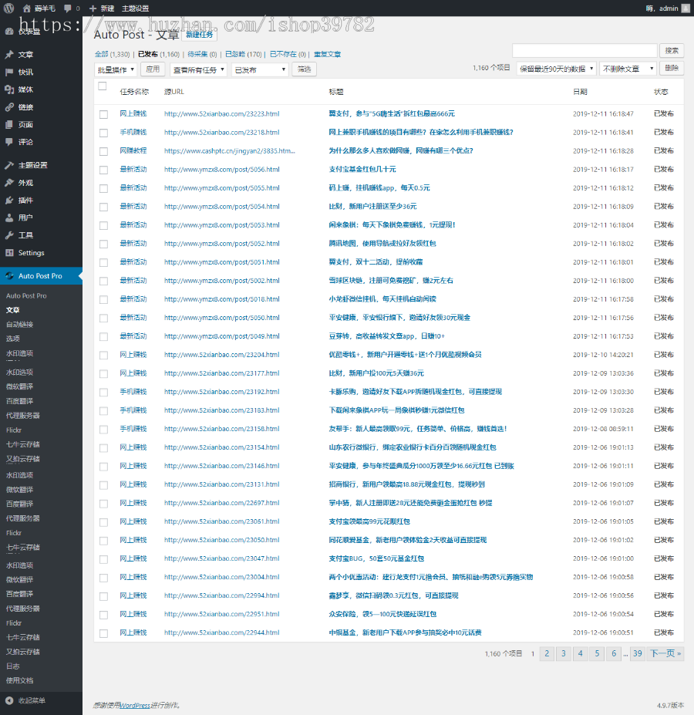Open the comments bubble in admin bar
The height and width of the screenshot is (715, 694).
[x=68, y=8]
